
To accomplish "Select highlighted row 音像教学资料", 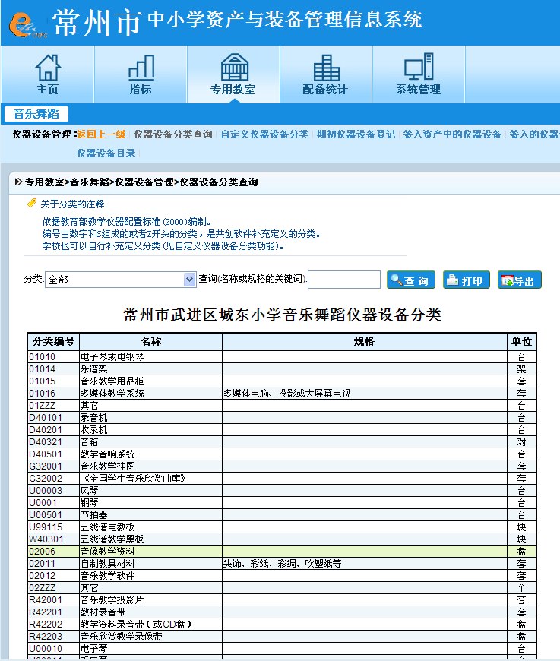I will 282,552.
